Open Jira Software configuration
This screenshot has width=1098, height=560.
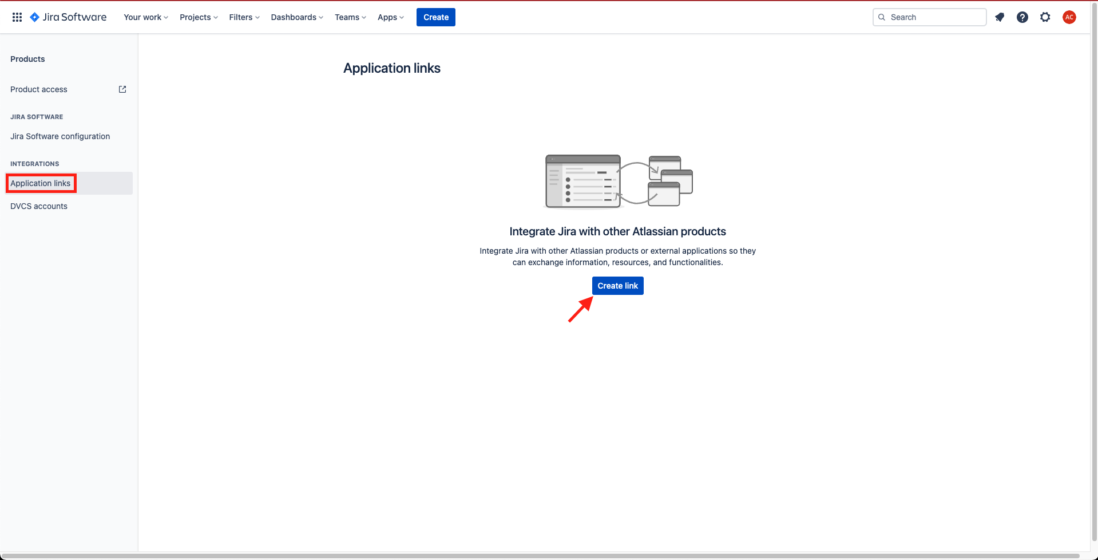pyautogui.click(x=69, y=136)
